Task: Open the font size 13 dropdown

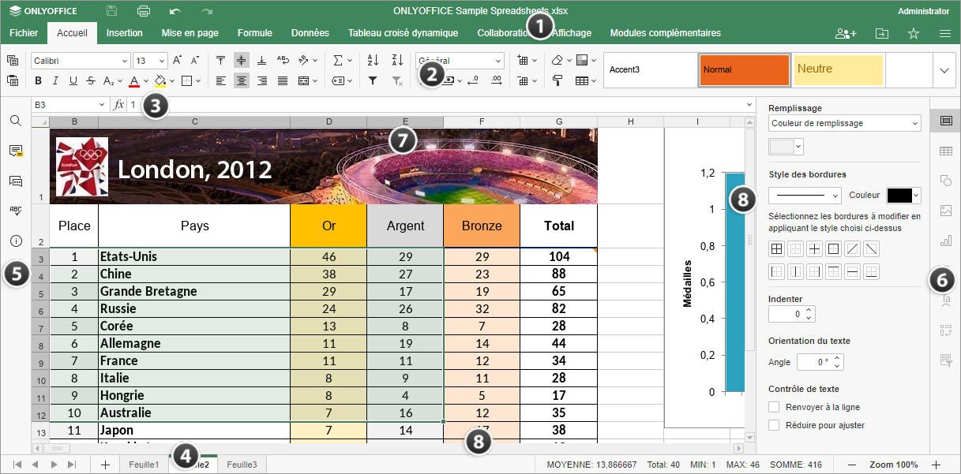Action: point(162,61)
